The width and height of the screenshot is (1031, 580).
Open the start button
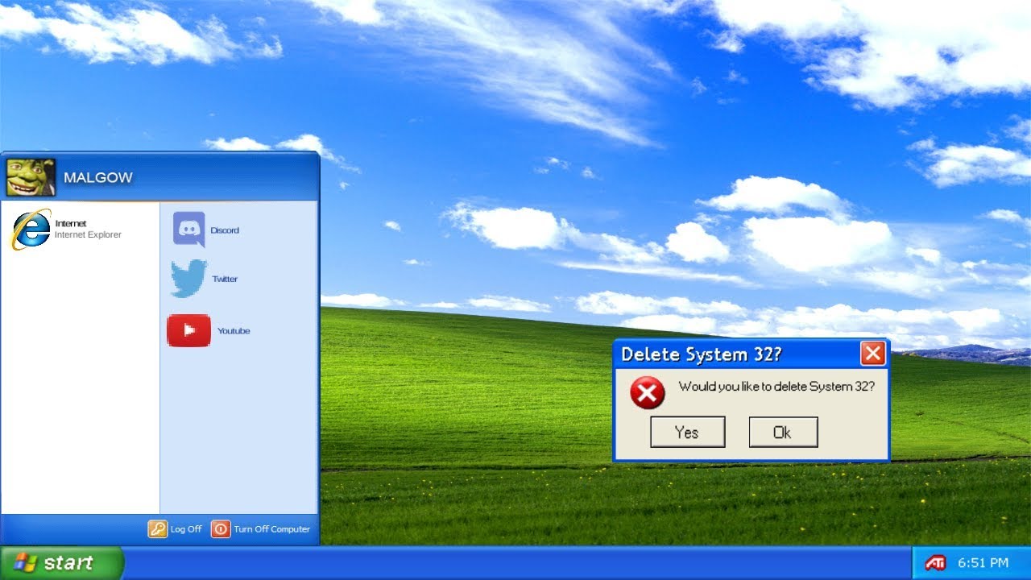(x=62, y=563)
